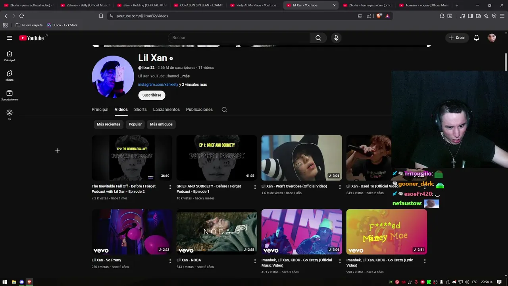The height and width of the screenshot is (286, 508).
Task: Switch to the Party At My Place browser tab
Action: tap(254, 5)
